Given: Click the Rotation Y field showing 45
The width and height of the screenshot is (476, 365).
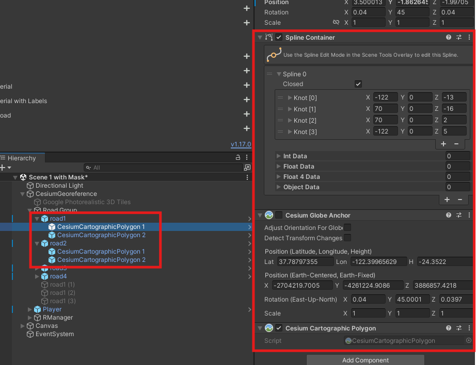Looking at the screenshot, I should click(x=412, y=12).
